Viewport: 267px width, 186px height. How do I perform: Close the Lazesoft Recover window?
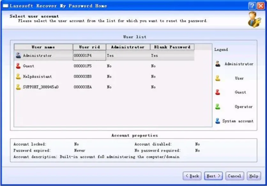tap(261, 6)
